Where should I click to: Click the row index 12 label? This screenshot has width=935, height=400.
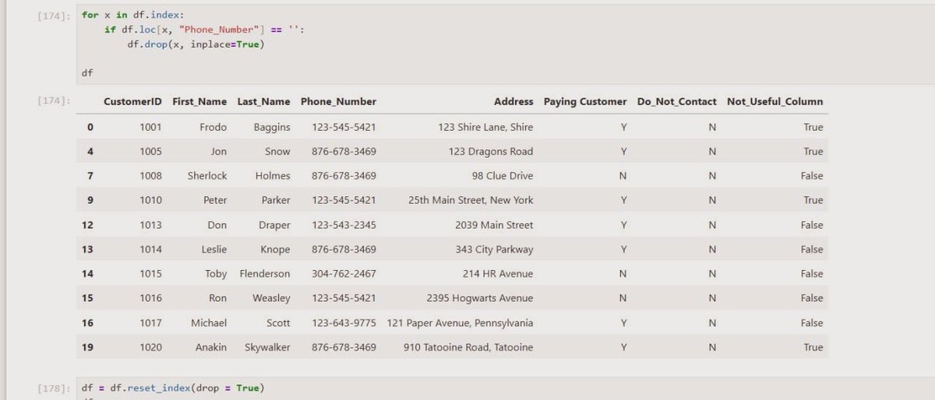pos(87,225)
